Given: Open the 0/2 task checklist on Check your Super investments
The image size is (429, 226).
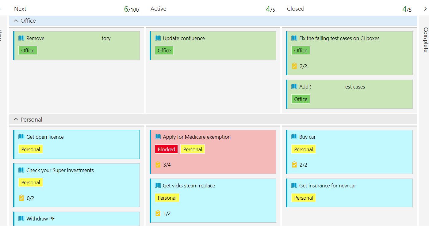Looking at the screenshot, I should [21, 198].
